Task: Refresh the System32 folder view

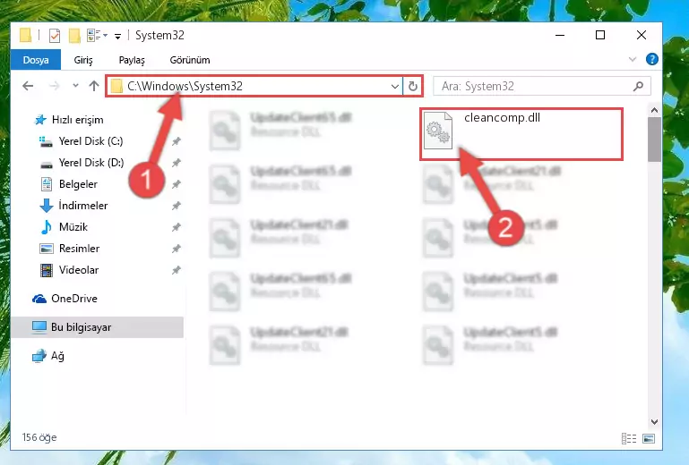Action: [x=413, y=87]
